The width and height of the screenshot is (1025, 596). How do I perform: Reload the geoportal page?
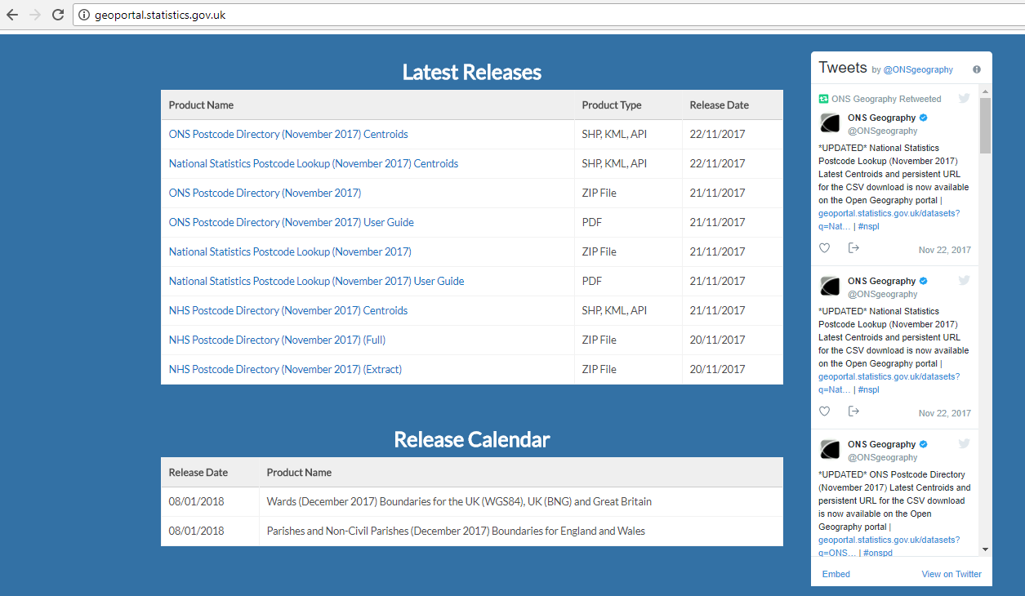tap(58, 15)
